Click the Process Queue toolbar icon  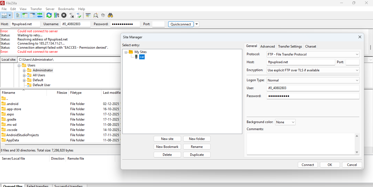57,15
